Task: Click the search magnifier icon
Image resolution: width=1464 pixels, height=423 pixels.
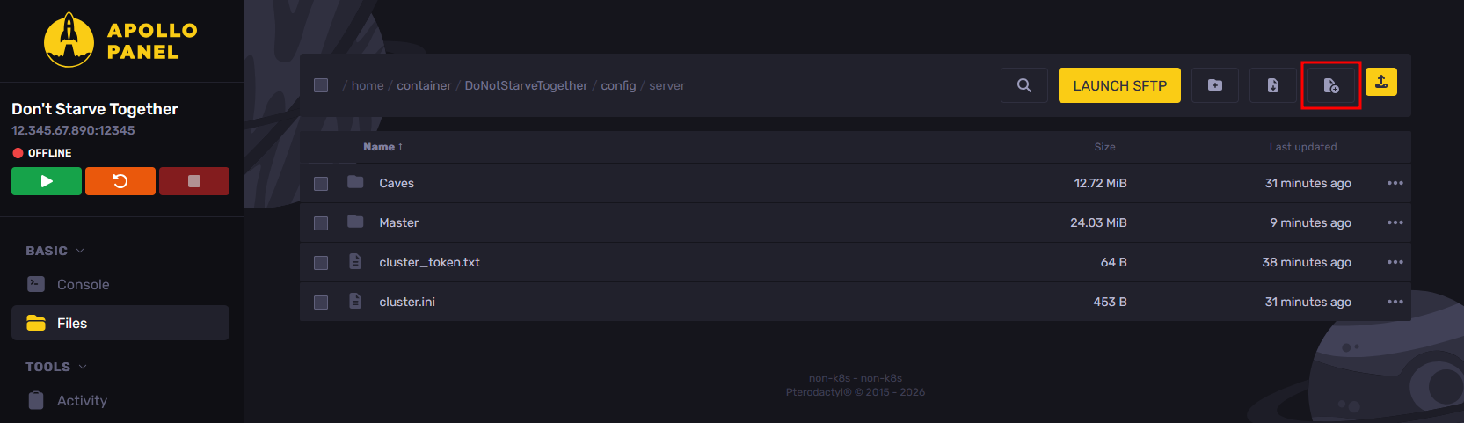Action: pyautogui.click(x=1024, y=85)
